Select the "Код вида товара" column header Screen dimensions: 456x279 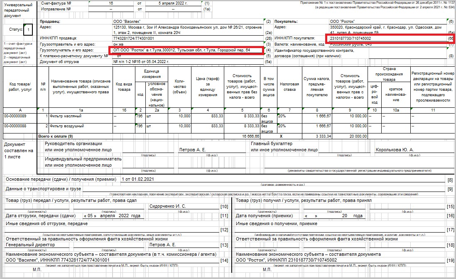tap(124, 87)
